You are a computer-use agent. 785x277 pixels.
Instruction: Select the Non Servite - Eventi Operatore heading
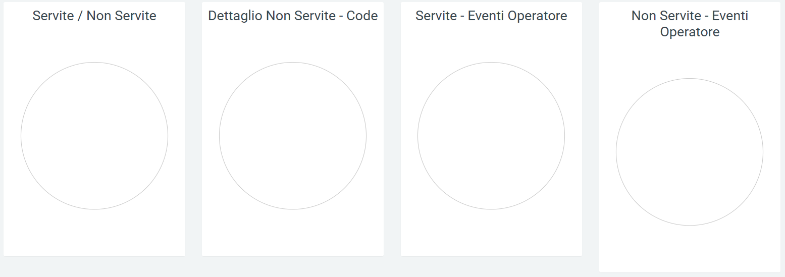click(690, 24)
